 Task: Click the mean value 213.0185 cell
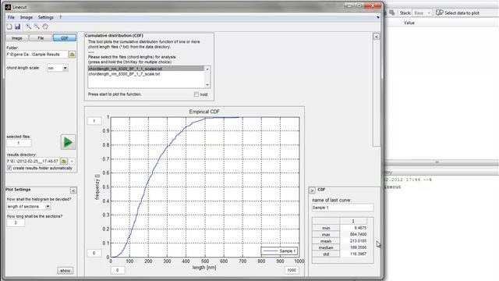tap(353, 241)
